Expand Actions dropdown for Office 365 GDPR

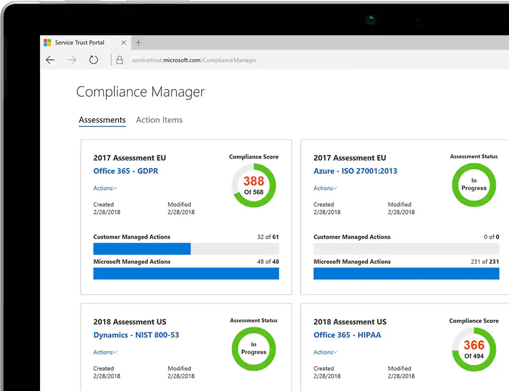point(105,188)
